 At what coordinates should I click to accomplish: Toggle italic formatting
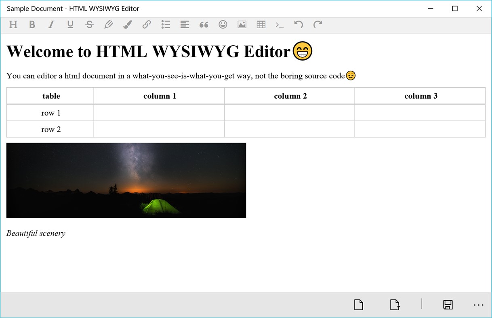[x=51, y=25]
